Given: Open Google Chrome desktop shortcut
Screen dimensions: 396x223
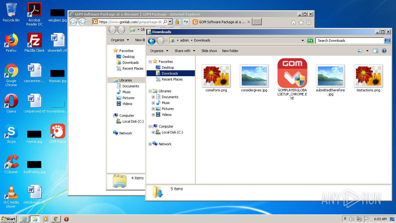Looking at the screenshot, I should (11, 75).
